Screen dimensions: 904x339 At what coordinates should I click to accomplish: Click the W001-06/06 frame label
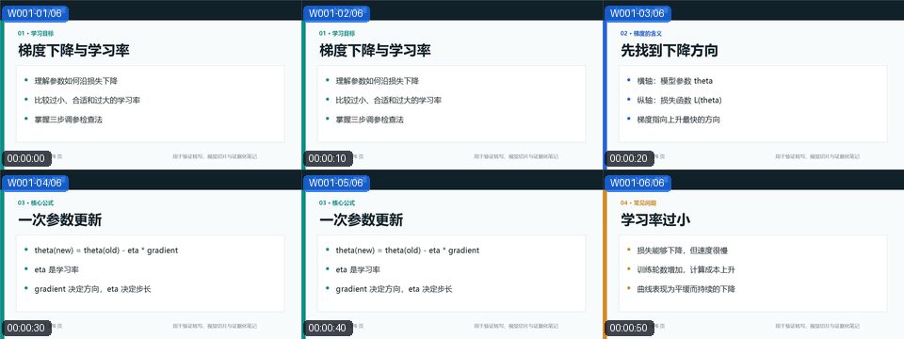click(x=638, y=183)
